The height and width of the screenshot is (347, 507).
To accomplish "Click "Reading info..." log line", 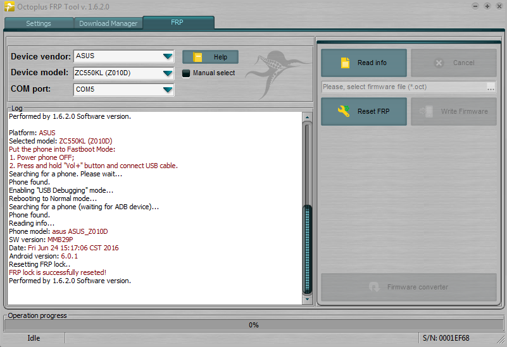I will (x=32, y=223).
